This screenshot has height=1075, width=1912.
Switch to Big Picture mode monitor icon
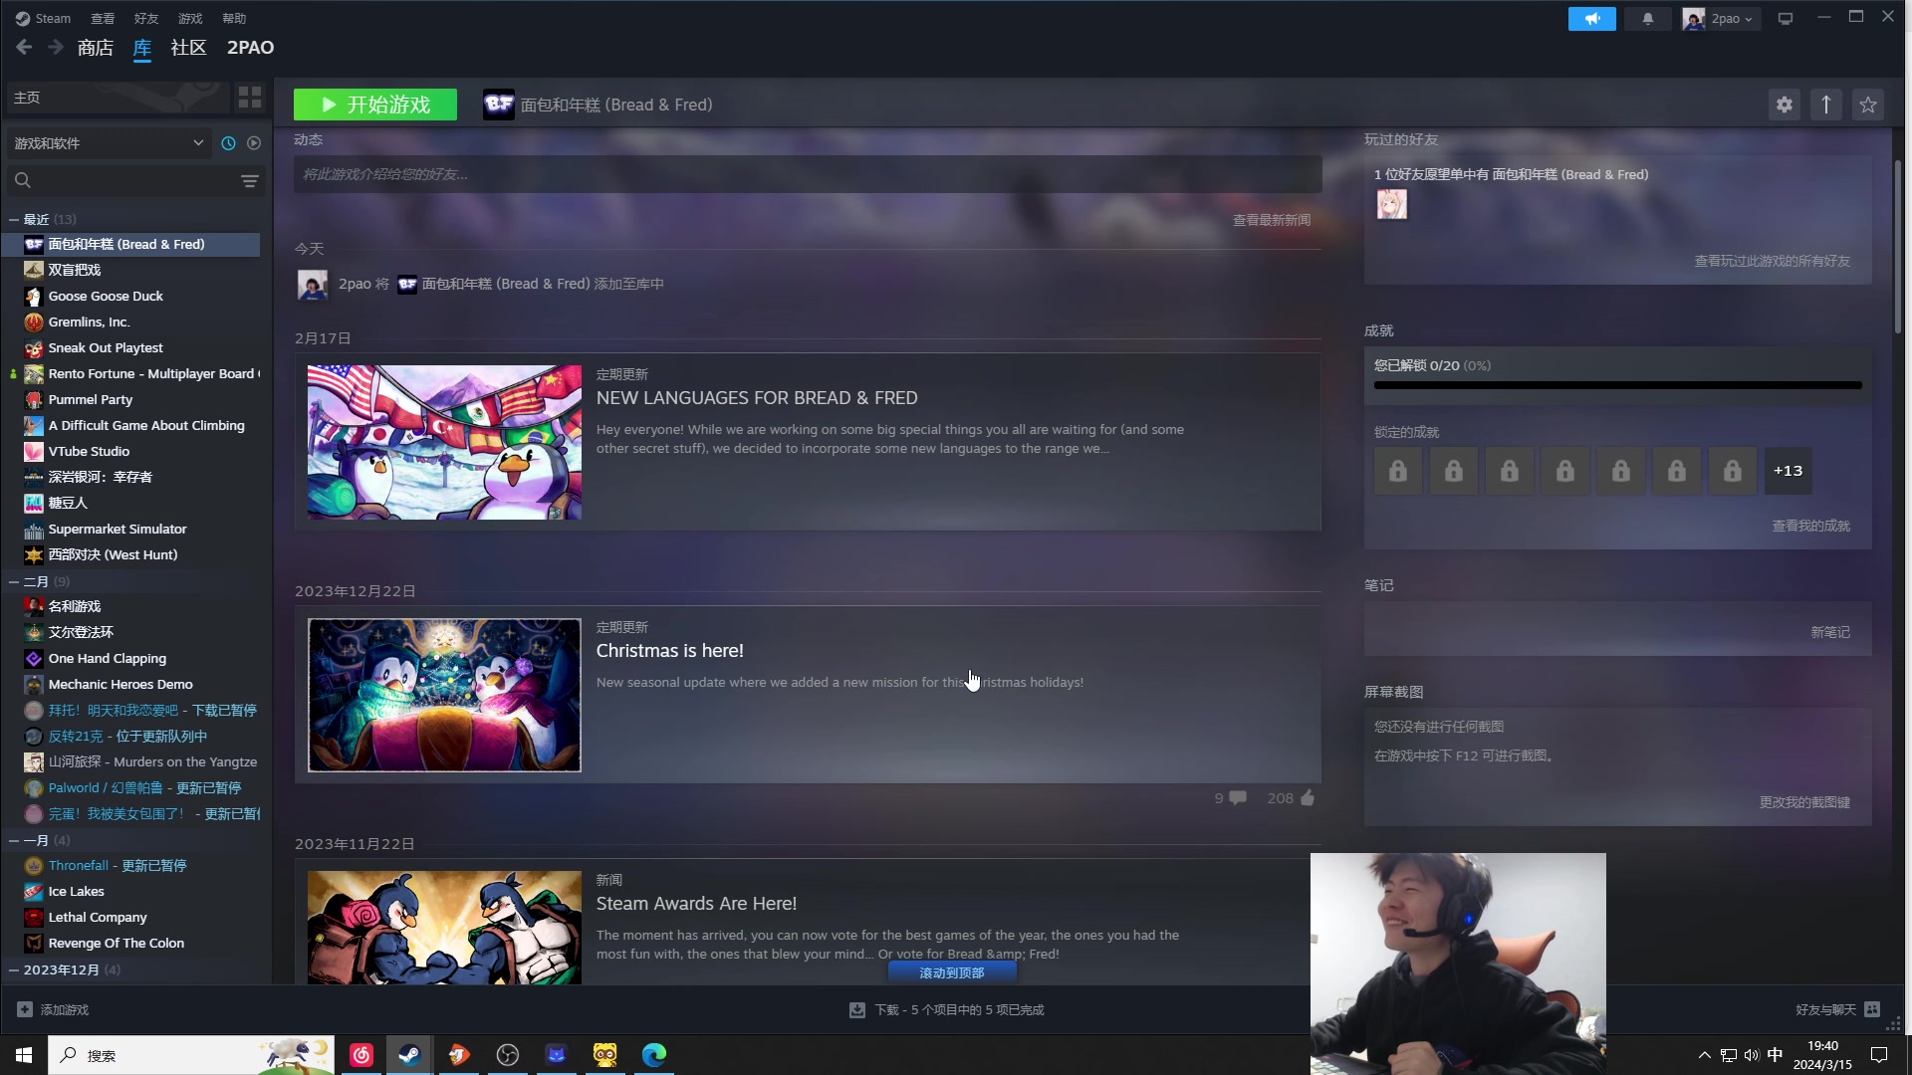tap(1786, 19)
